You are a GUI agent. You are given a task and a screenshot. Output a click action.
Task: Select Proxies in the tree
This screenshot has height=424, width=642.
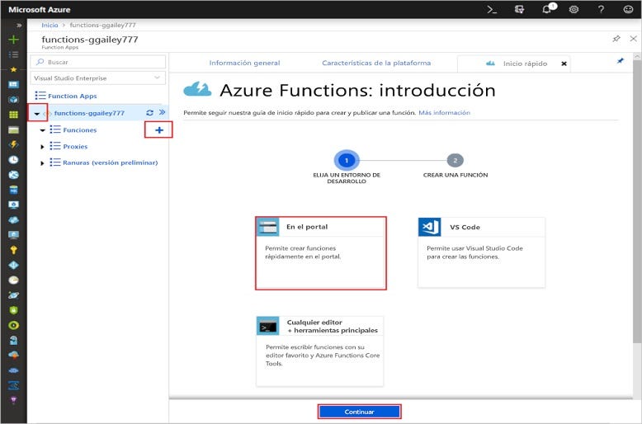(75, 146)
